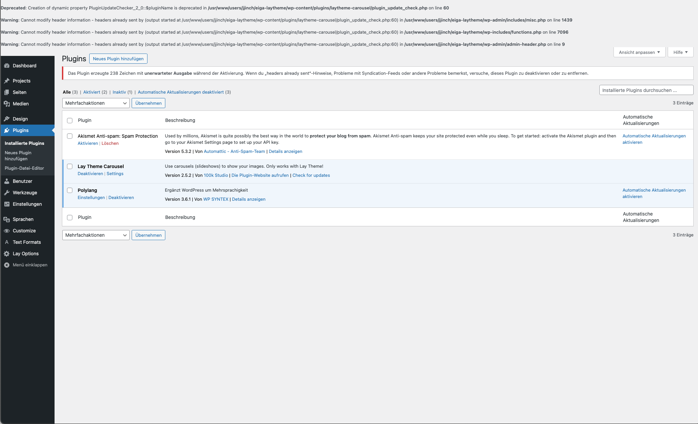Click the Sprachen translation icon
The width and height of the screenshot is (698, 424).
click(x=7, y=219)
